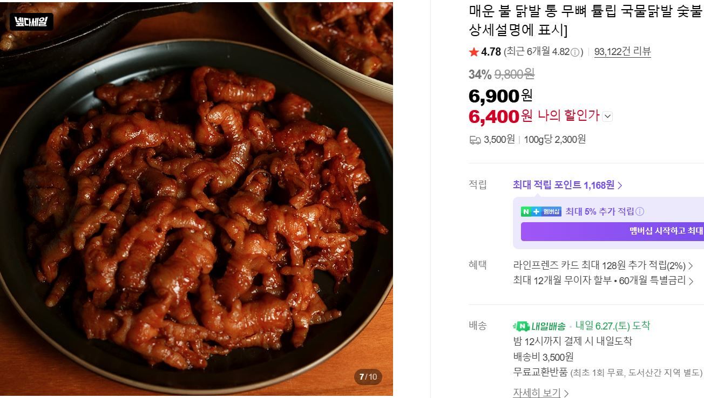Expand 라인프렌즈 카드 benefit chevron
The height and width of the screenshot is (398, 704).
[x=690, y=266]
